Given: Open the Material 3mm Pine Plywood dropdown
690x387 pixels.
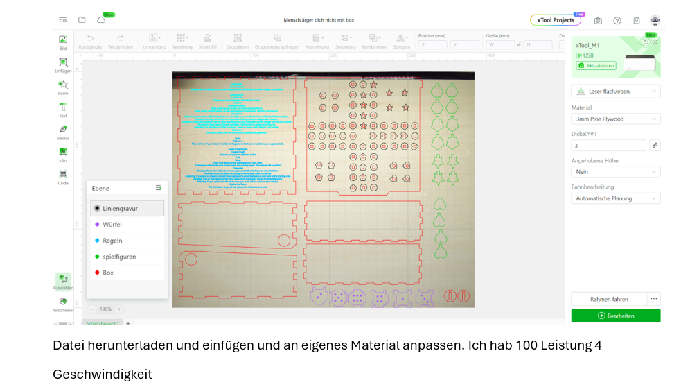Looking at the screenshot, I should [615, 119].
